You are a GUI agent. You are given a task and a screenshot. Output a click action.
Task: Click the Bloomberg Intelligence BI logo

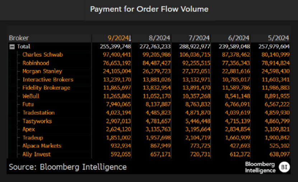click(x=284, y=167)
